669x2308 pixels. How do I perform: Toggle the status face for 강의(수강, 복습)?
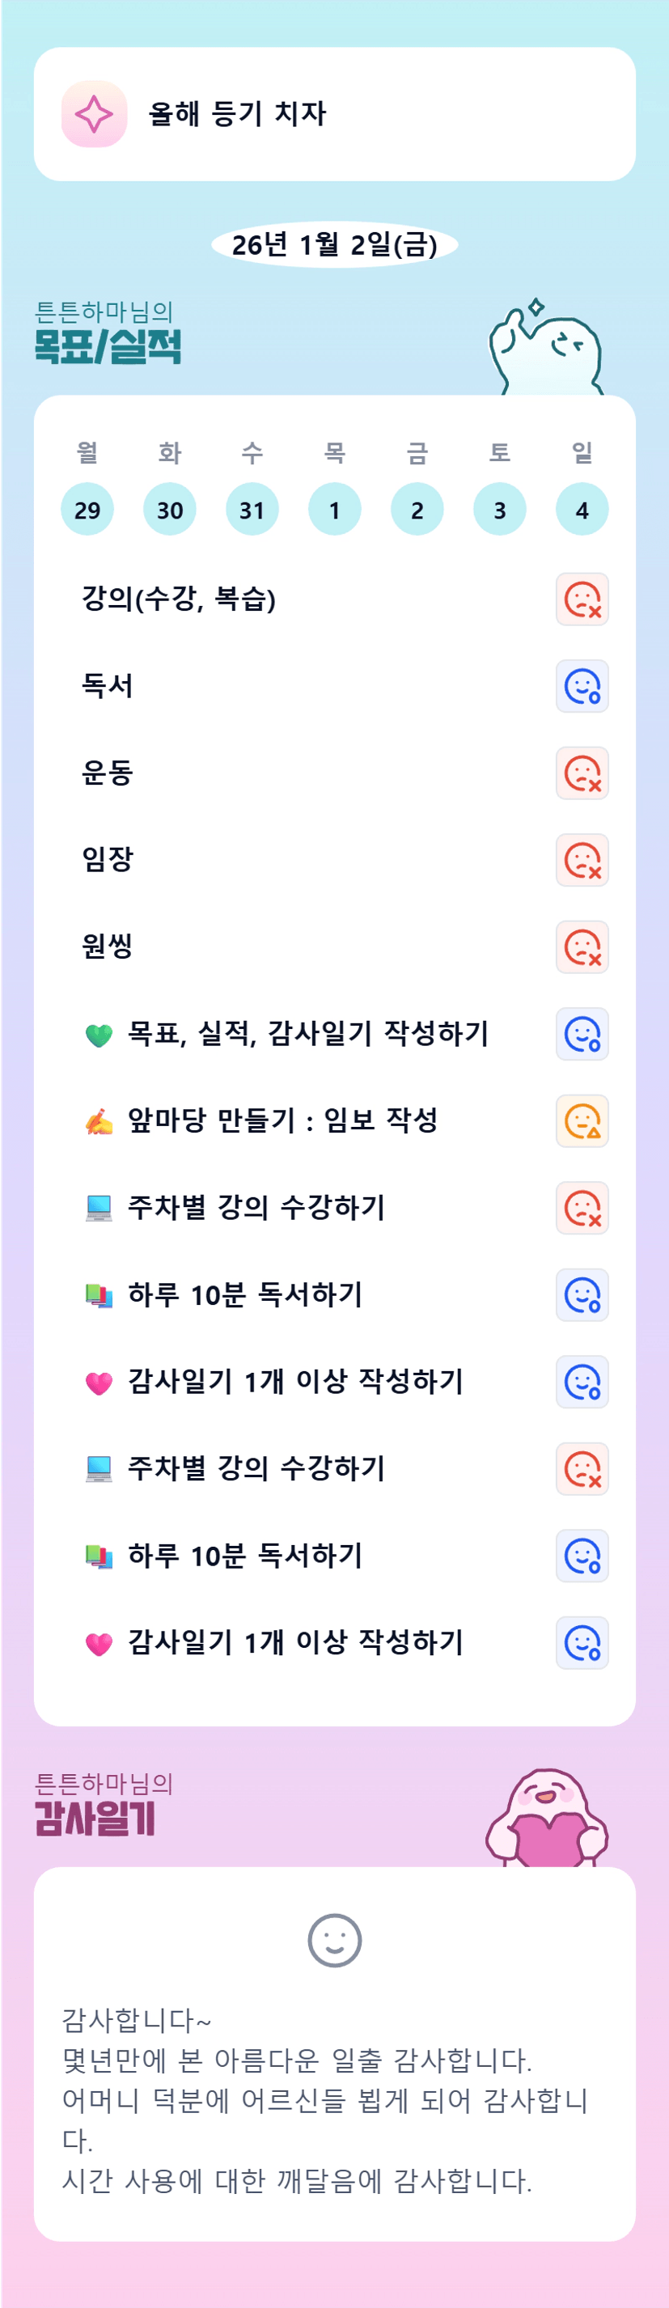coord(582,599)
